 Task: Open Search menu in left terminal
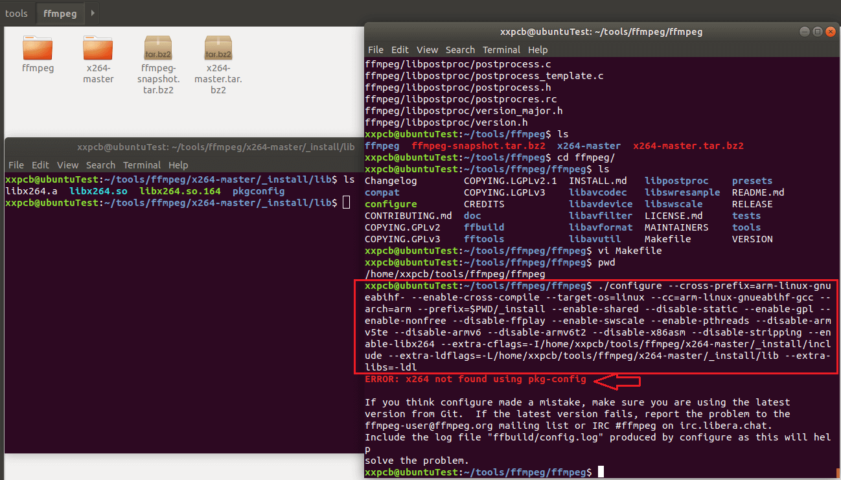point(100,165)
